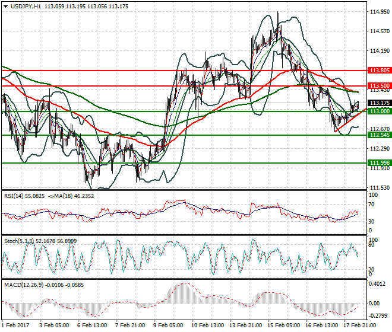392x332 pixels.
Task: Select the 113.000 green support level label
Action: pos(380,111)
